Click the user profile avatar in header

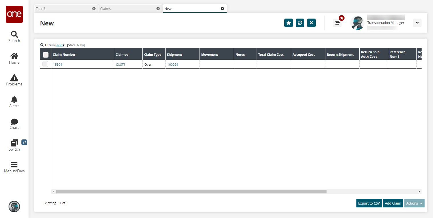click(x=357, y=23)
